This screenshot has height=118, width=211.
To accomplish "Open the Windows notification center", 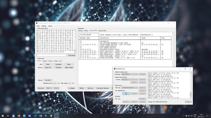I will pyautogui.click(x=207, y=116).
